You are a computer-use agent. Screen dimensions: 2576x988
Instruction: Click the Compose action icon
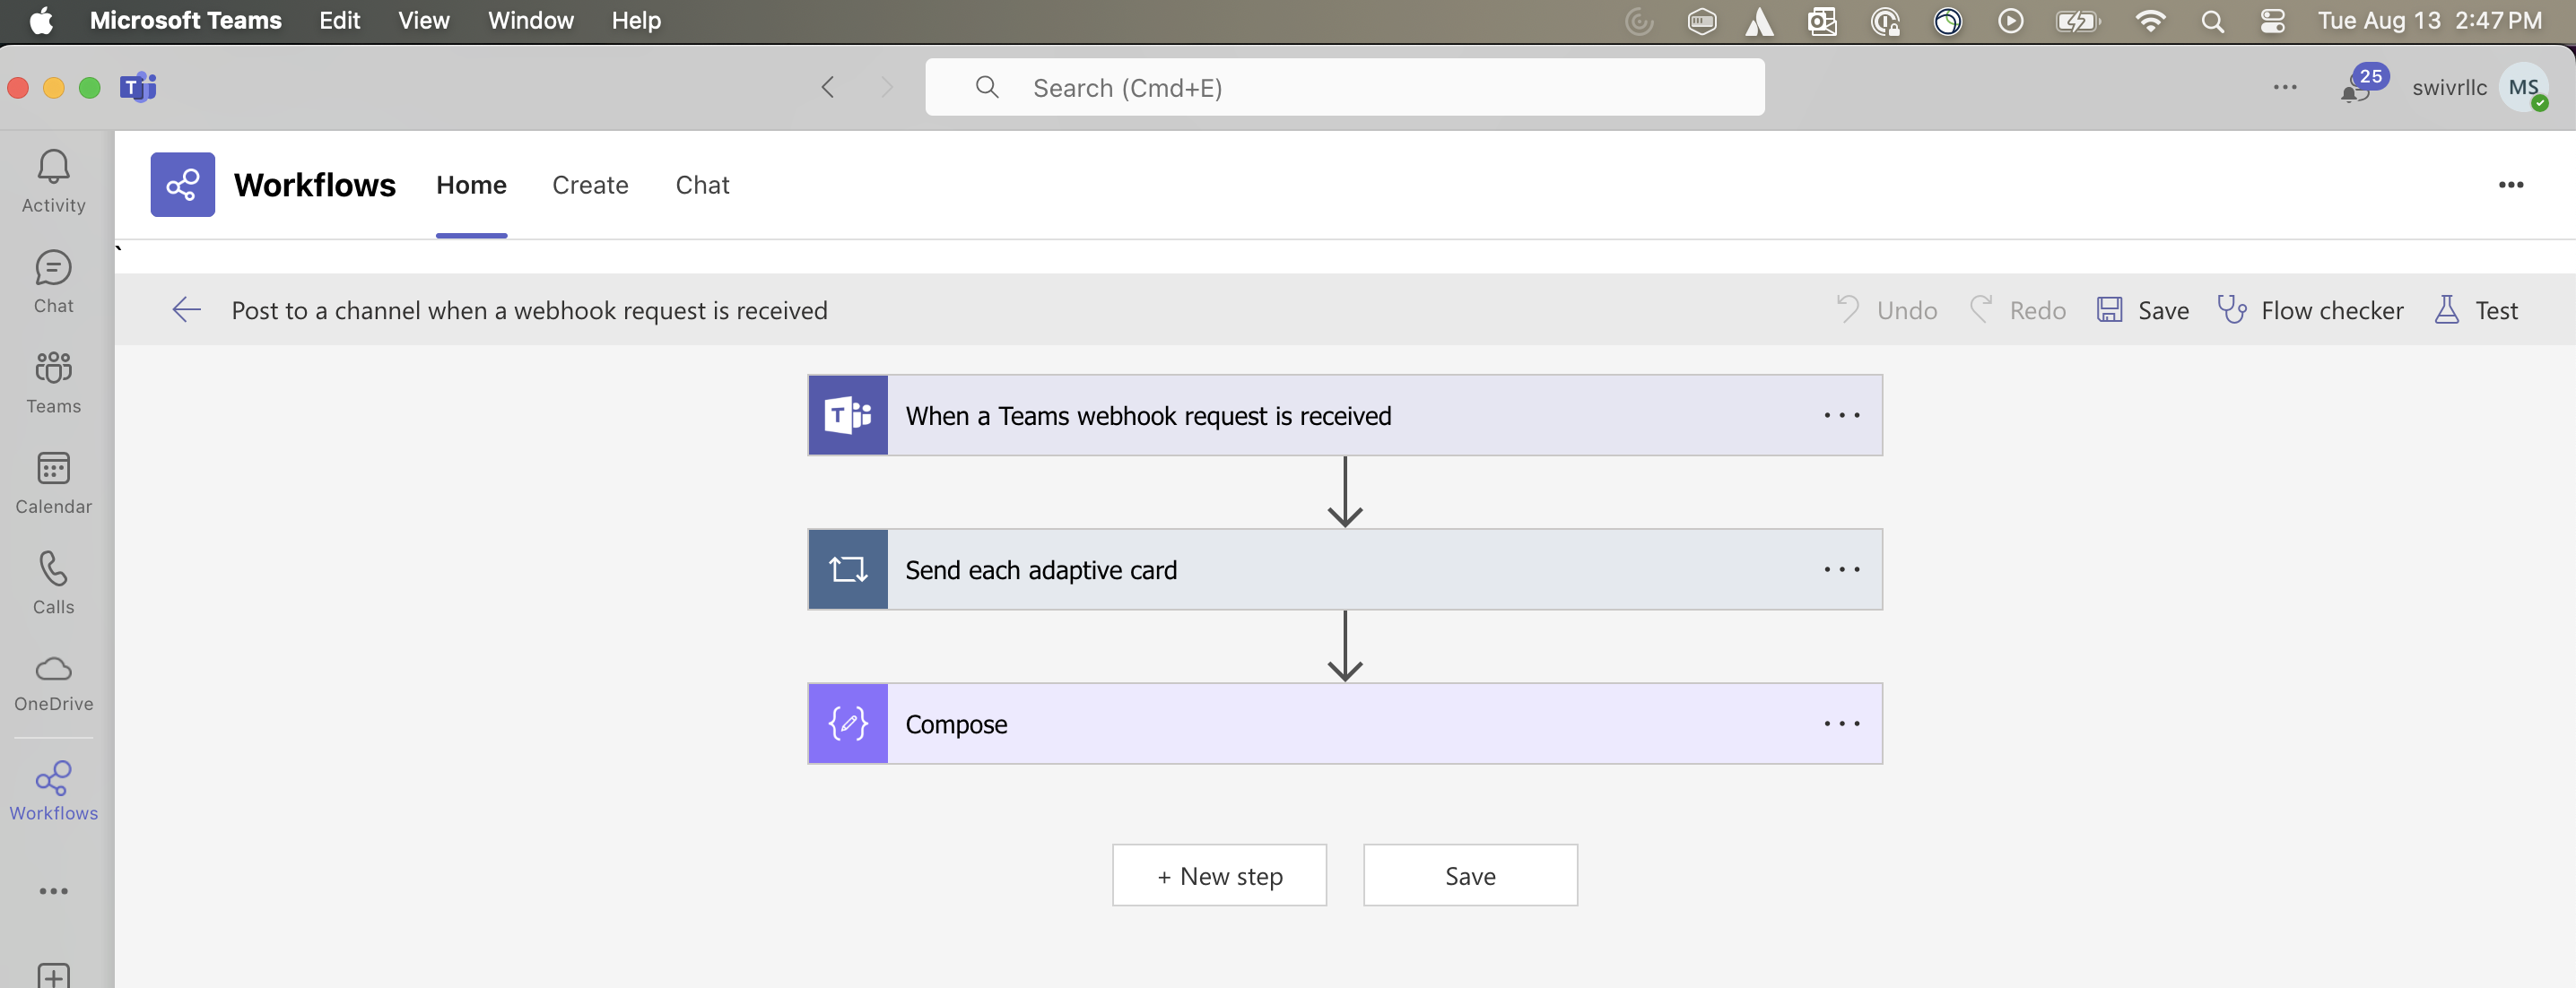point(849,722)
